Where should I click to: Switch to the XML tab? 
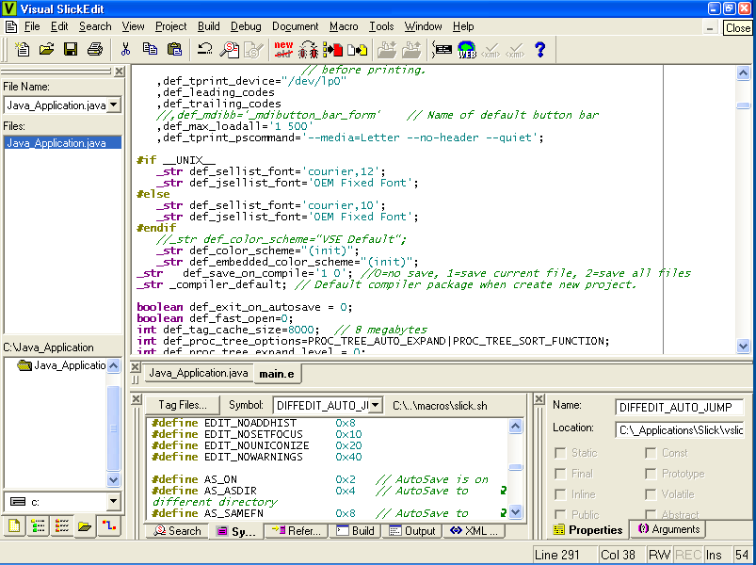[x=474, y=531]
